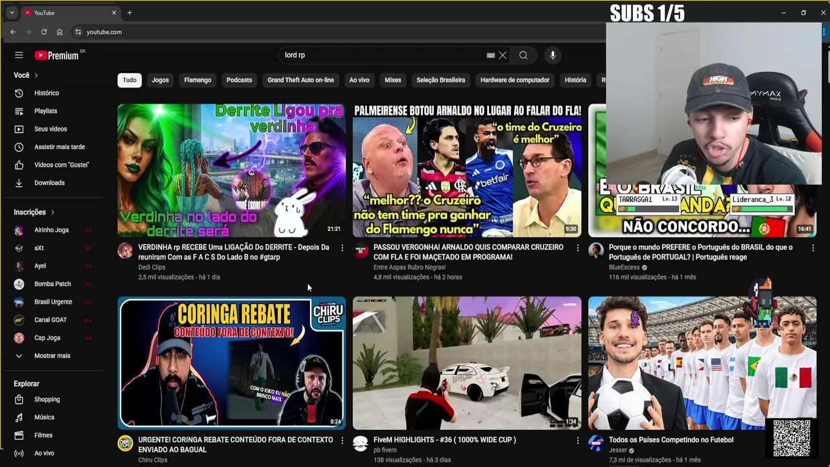Image resolution: width=830 pixels, height=467 pixels.
Task: Clear the search text with the X
Action: pos(503,55)
